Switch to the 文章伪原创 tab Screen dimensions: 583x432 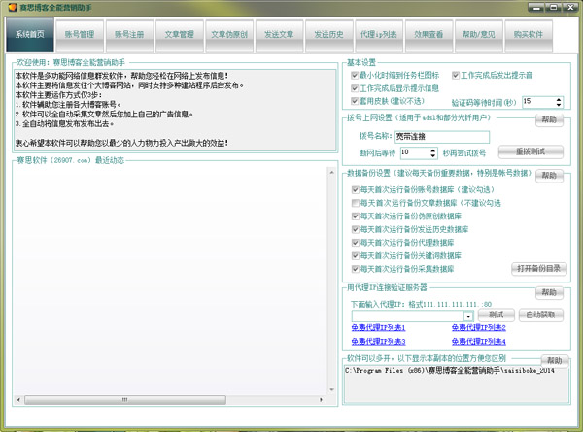point(229,35)
